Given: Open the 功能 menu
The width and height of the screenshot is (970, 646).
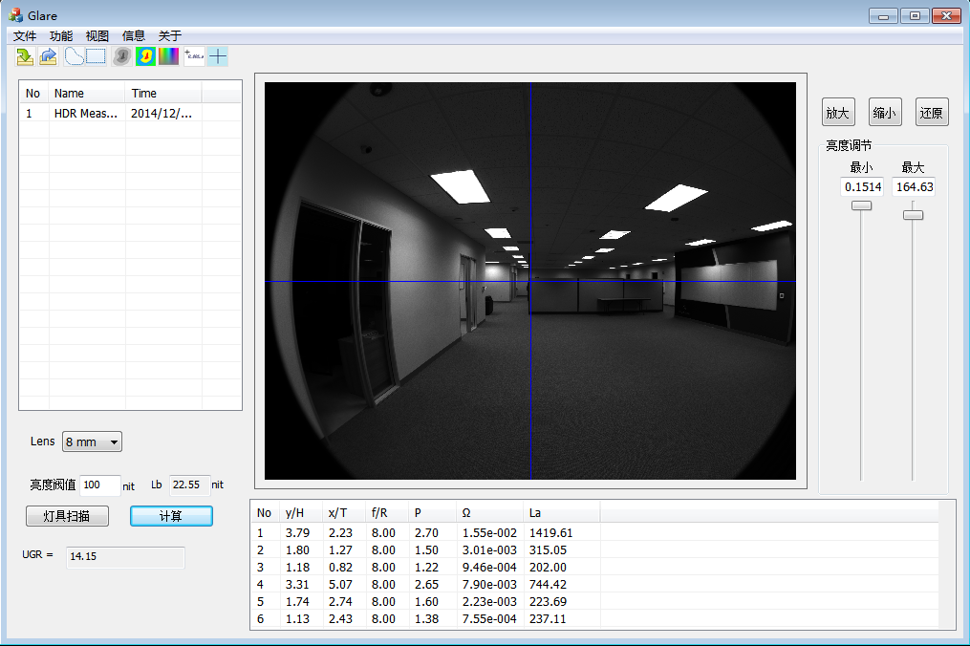Looking at the screenshot, I should [x=61, y=35].
